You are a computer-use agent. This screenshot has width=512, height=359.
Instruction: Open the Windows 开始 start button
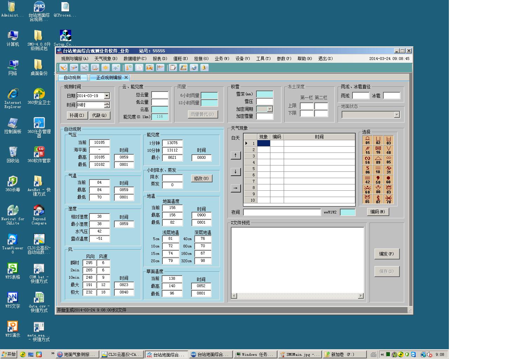[9, 354]
